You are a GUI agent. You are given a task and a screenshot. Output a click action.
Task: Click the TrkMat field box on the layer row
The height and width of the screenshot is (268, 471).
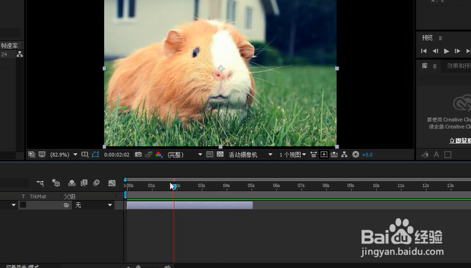(23, 205)
